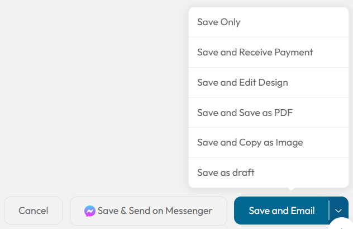This screenshot has height=229, width=353.
Task: Dismiss the form with Cancel
Action: 34,211
